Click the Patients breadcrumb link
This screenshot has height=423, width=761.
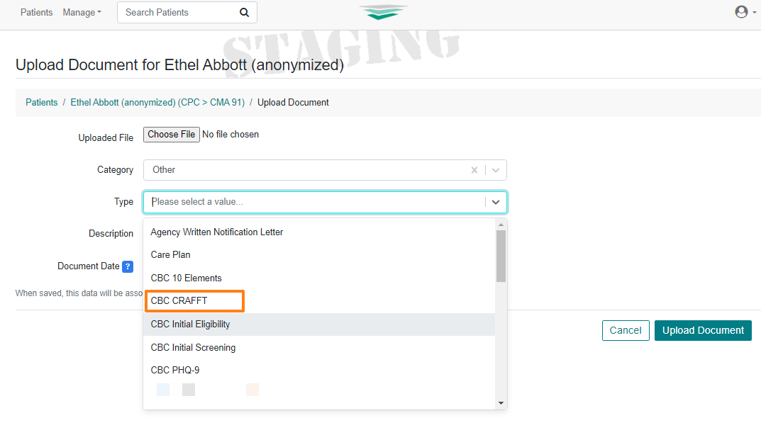coord(42,103)
